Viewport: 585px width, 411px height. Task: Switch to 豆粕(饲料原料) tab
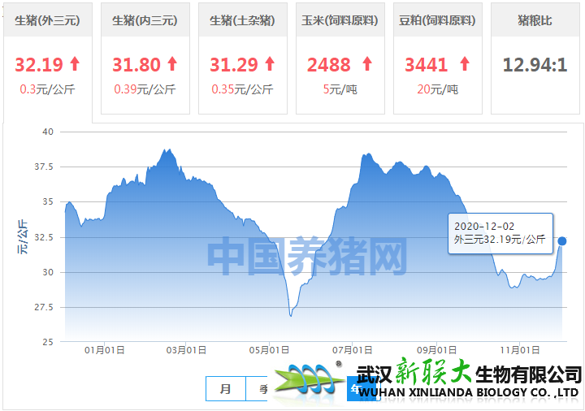(437, 20)
